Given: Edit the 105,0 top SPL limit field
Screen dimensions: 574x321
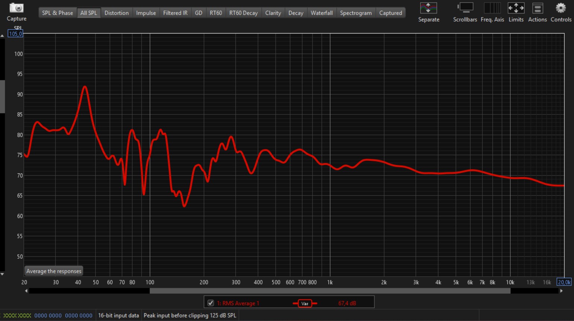Looking at the screenshot, I should click(15, 34).
